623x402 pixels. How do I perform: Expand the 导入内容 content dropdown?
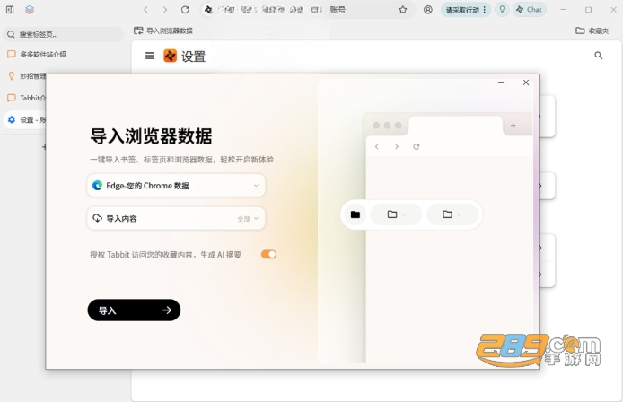pyautogui.click(x=176, y=218)
